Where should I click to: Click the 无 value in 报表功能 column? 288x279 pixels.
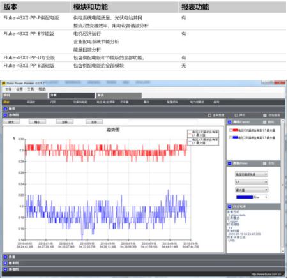point(184,66)
